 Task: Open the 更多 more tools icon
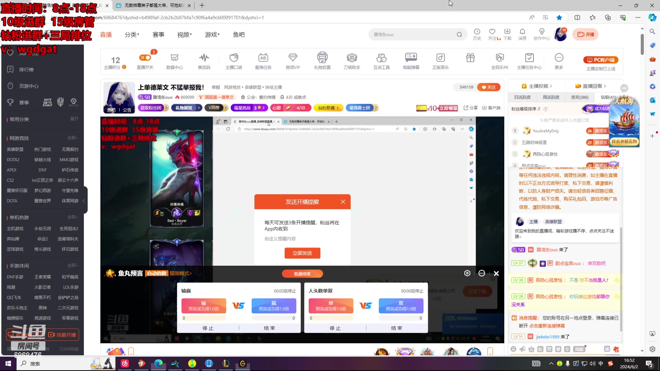pyautogui.click(x=559, y=61)
